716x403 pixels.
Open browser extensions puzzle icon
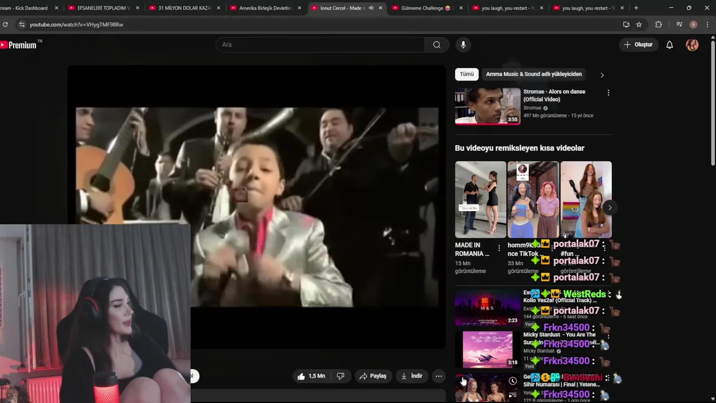click(x=658, y=25)
